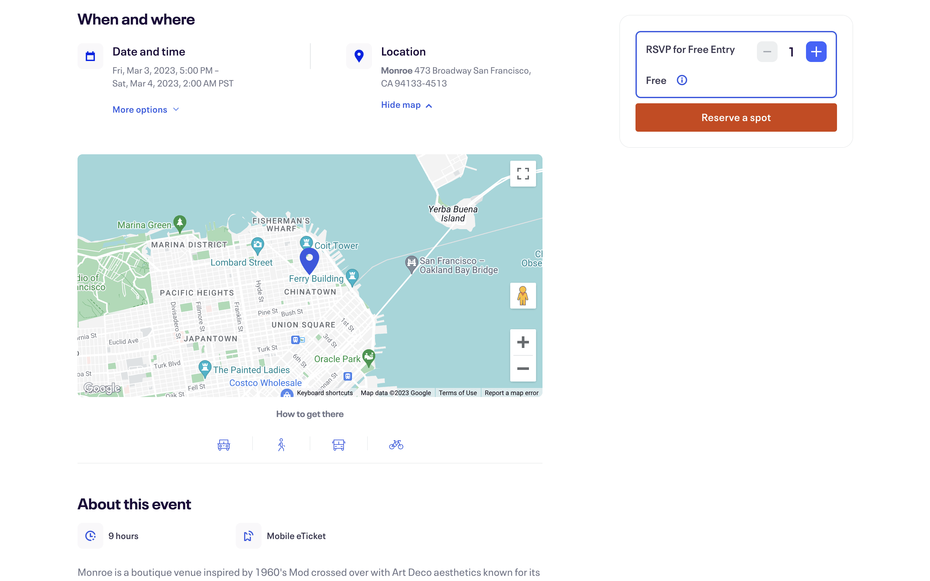Zoom in on the map
The height and width of the screenshot is (581, 930).
(523, 342)
